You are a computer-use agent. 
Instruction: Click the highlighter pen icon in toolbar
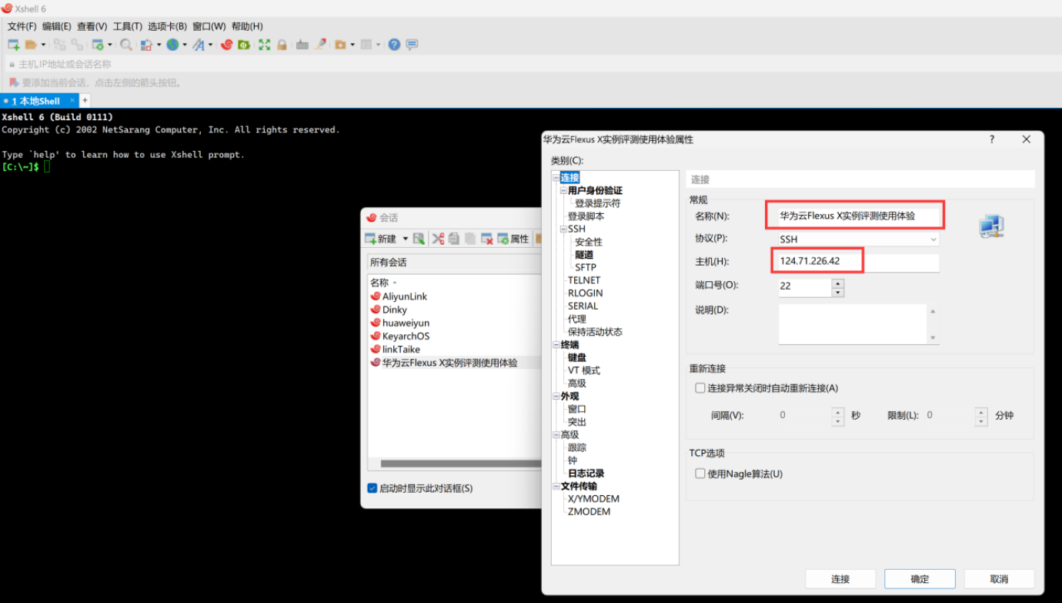(321, 45)
